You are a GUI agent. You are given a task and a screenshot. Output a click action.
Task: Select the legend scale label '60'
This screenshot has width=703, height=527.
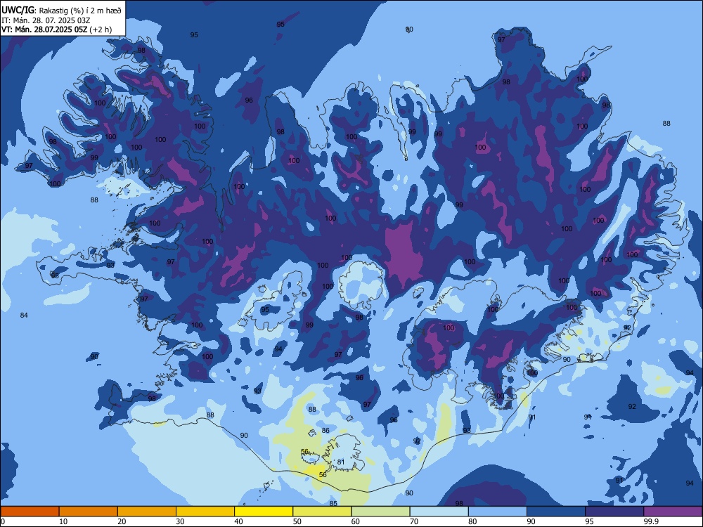(356, 521)
